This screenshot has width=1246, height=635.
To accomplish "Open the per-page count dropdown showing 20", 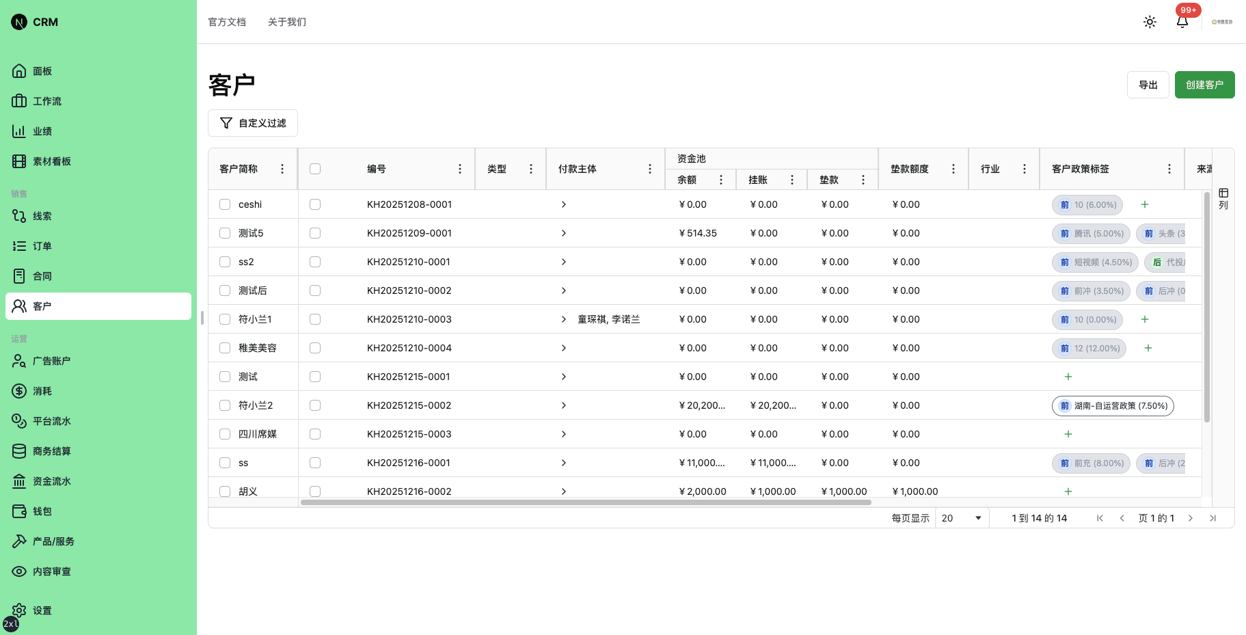I will click(x=961, y=517).
